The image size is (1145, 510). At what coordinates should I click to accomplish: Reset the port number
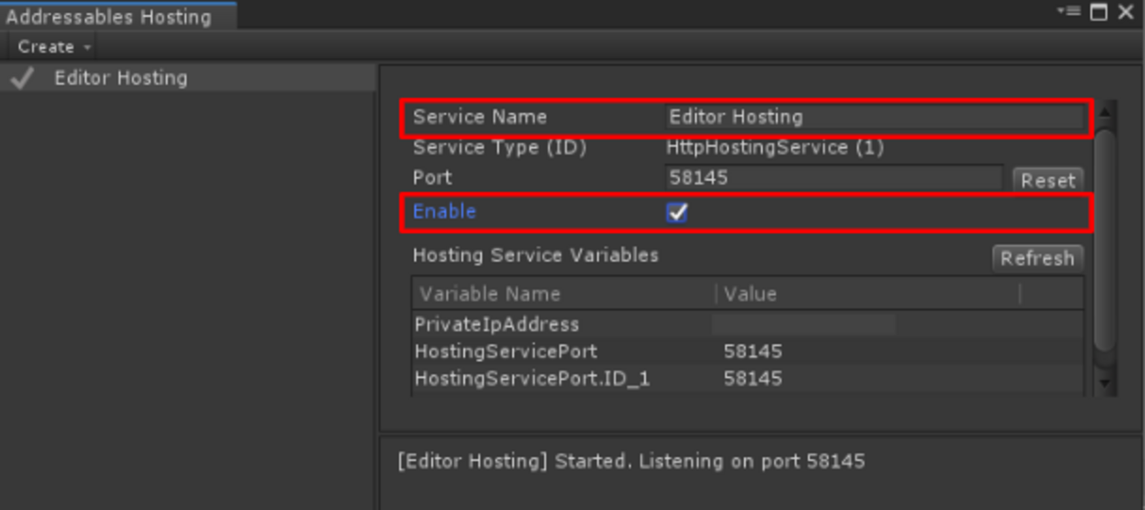1048,179
